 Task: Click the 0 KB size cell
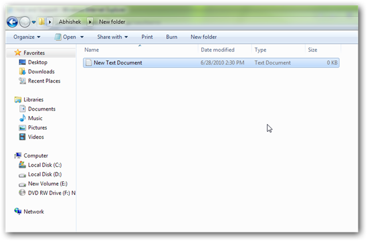click(x=332, y=62)
